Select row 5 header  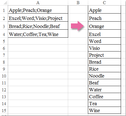tap(4, 41)
